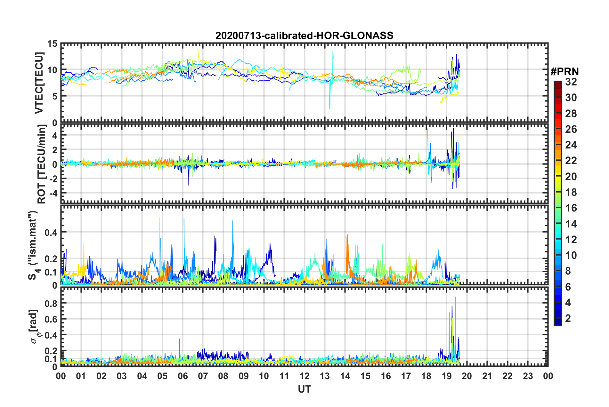
Task: Select the 0.6 tick on σφ axis
Action: point(51,319)
